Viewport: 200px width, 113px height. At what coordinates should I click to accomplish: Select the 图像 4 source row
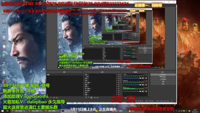point(102,92)
